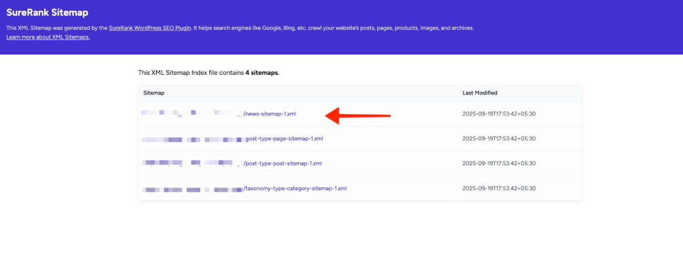683x275 pixels.
Task: Click the blurred domain in the taxonomy sitemap URL
Action: click(191, 188)
